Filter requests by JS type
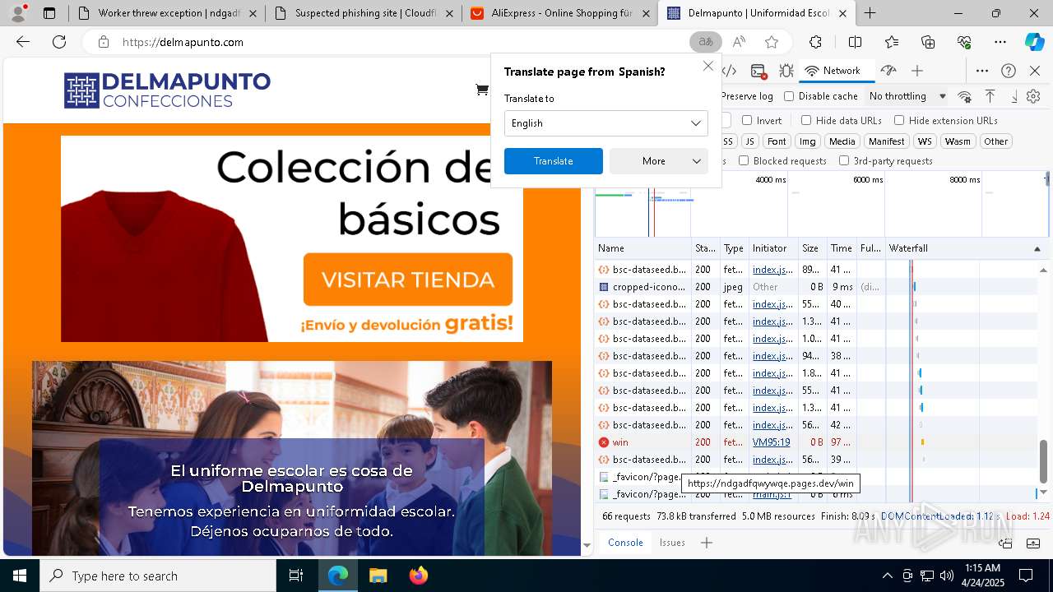Image resolution: width=1053 pixels, height=592 pixels. pyautogui.click(x=749, y=141)
